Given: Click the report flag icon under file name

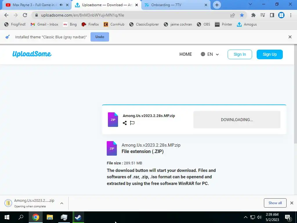Looking at the screenshot, I should coord(132,123).
